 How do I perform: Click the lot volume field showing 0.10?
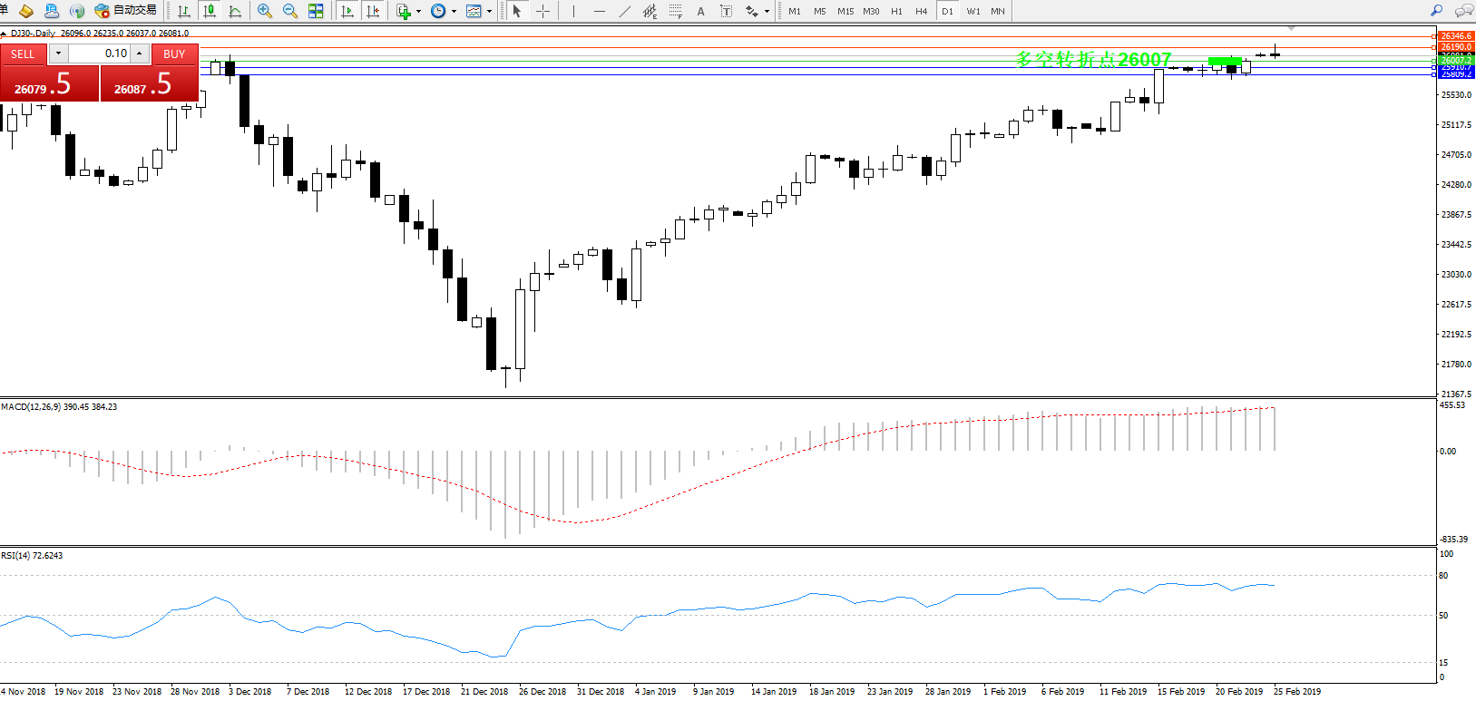click(x=100, y=54)
